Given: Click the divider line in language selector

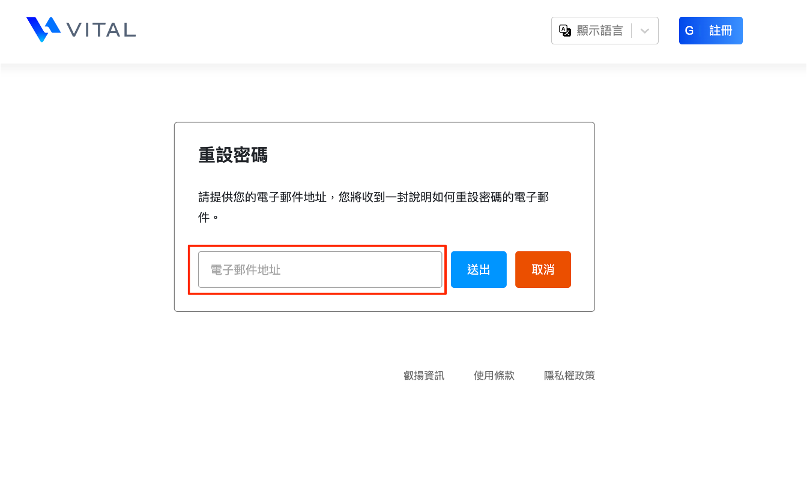Looking at the screenshot, I should [632, 31].
